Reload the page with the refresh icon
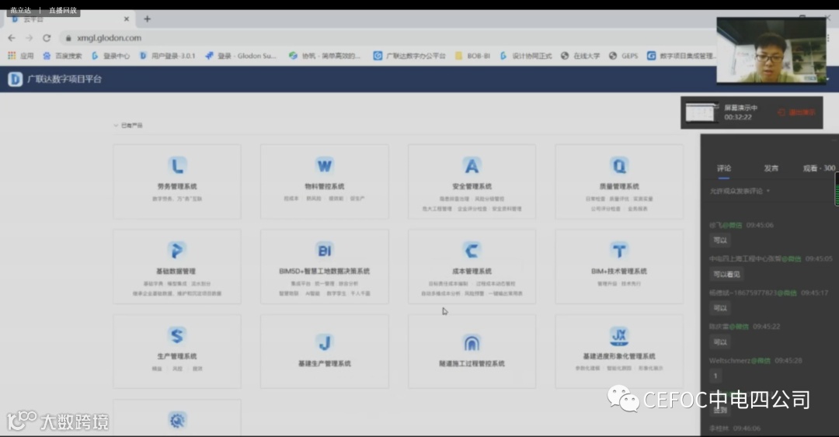The height and width of the screenshot is (437, 839). (47, 38)
